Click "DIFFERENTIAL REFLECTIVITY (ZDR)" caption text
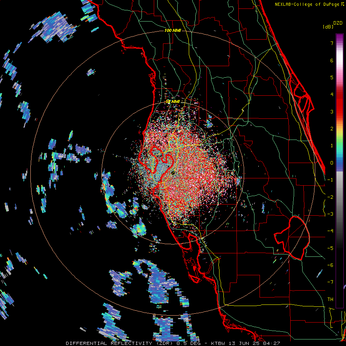The width and height of the screenshot is (346, 346). pyautogui.click(x=120, y=343)
